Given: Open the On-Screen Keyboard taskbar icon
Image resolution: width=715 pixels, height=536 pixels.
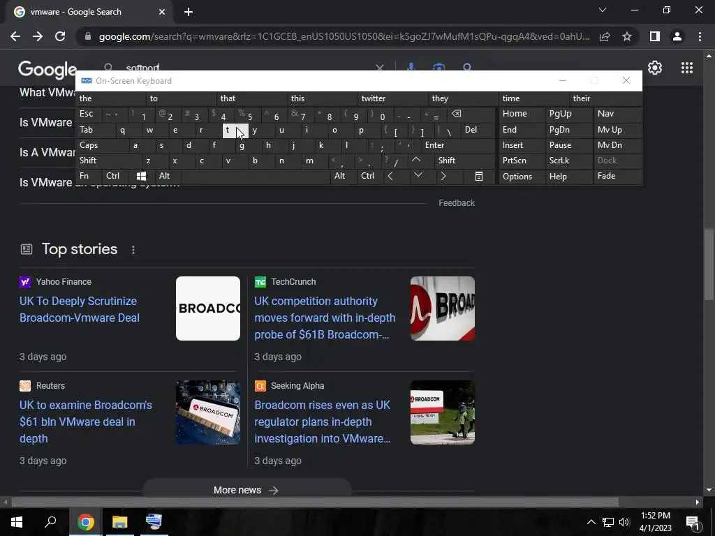Looking at the screenshot, I should [154, 522].
